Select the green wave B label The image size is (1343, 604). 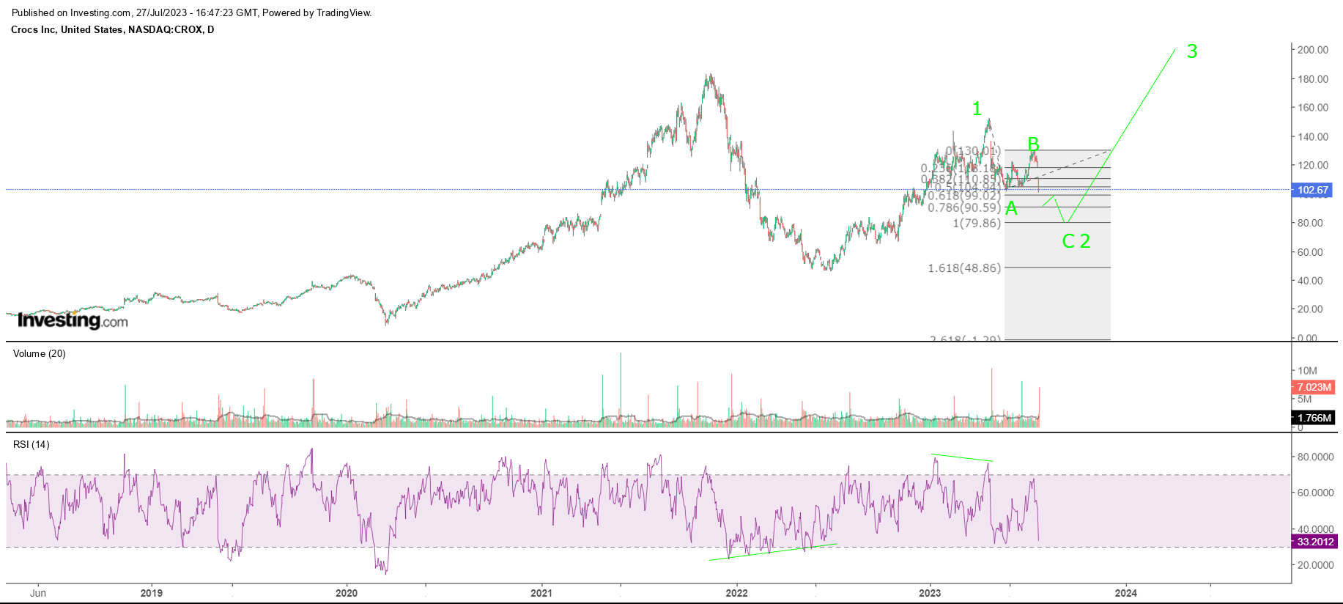click(x=1033, y=144)
